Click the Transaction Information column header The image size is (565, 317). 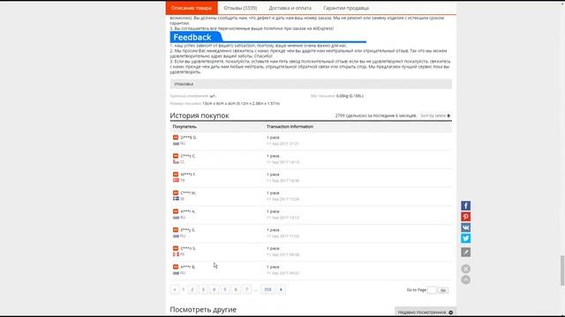[290, 127]
